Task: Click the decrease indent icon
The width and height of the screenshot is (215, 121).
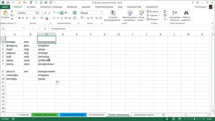Action: (x=66, y=18)
